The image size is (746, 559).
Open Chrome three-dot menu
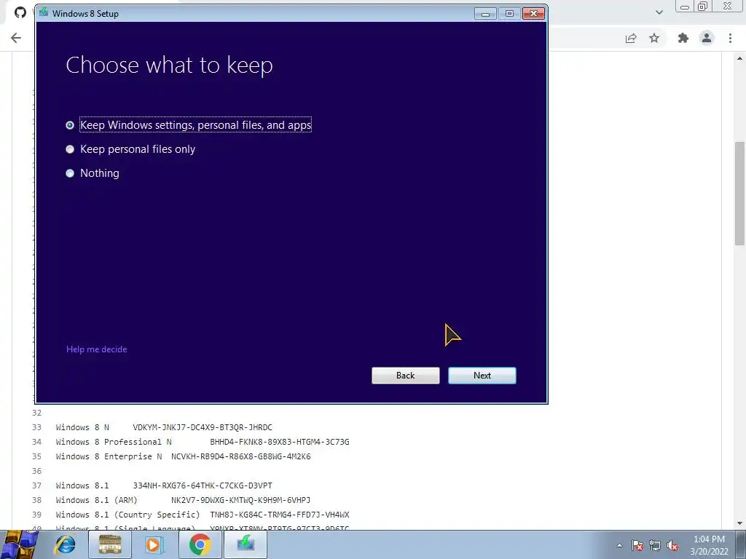(x=730, y=38)
